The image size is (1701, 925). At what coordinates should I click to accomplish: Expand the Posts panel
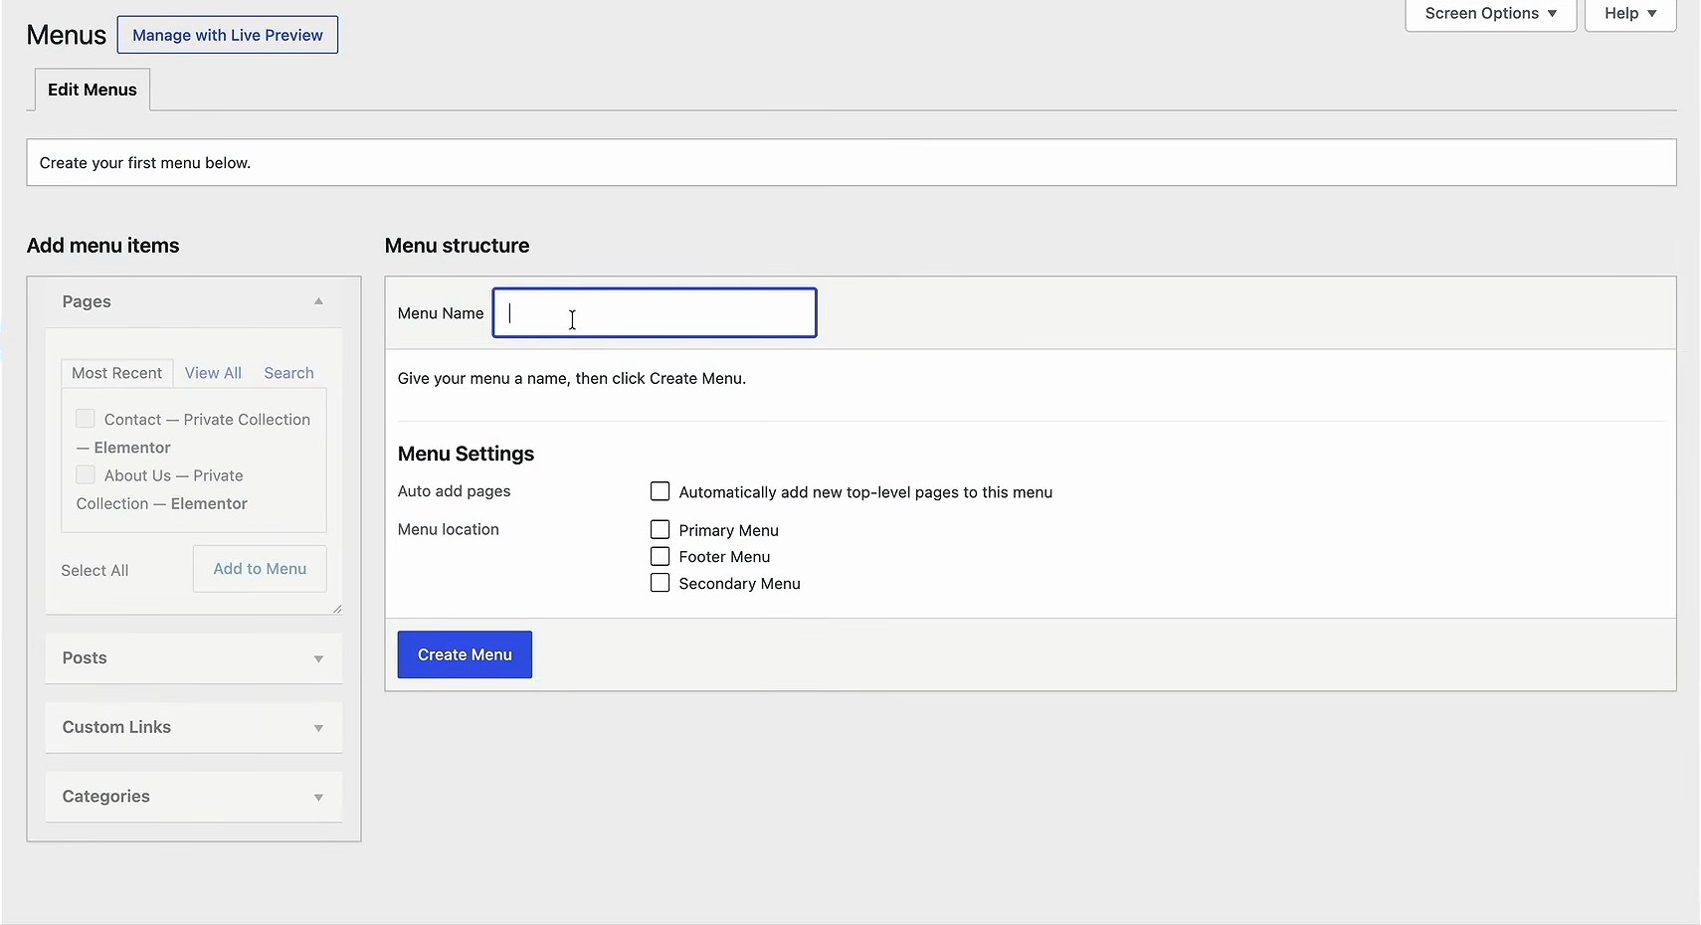(194, 658)
